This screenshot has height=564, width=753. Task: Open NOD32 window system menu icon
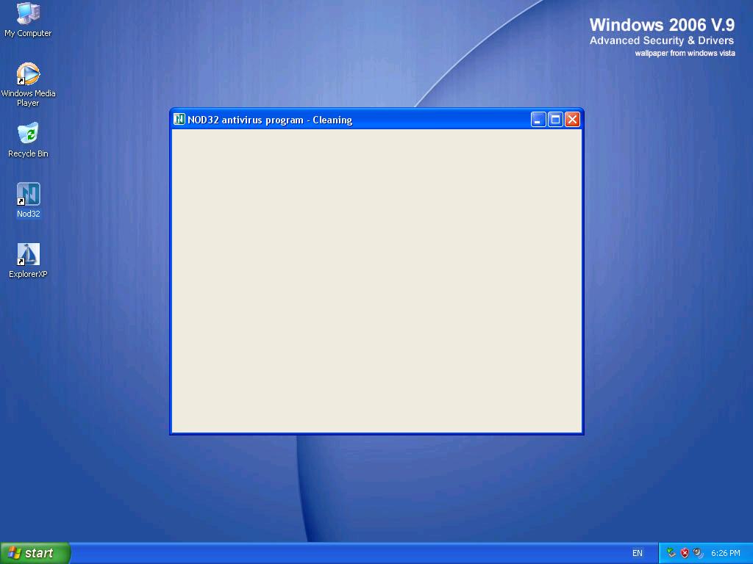click(179, 119)
